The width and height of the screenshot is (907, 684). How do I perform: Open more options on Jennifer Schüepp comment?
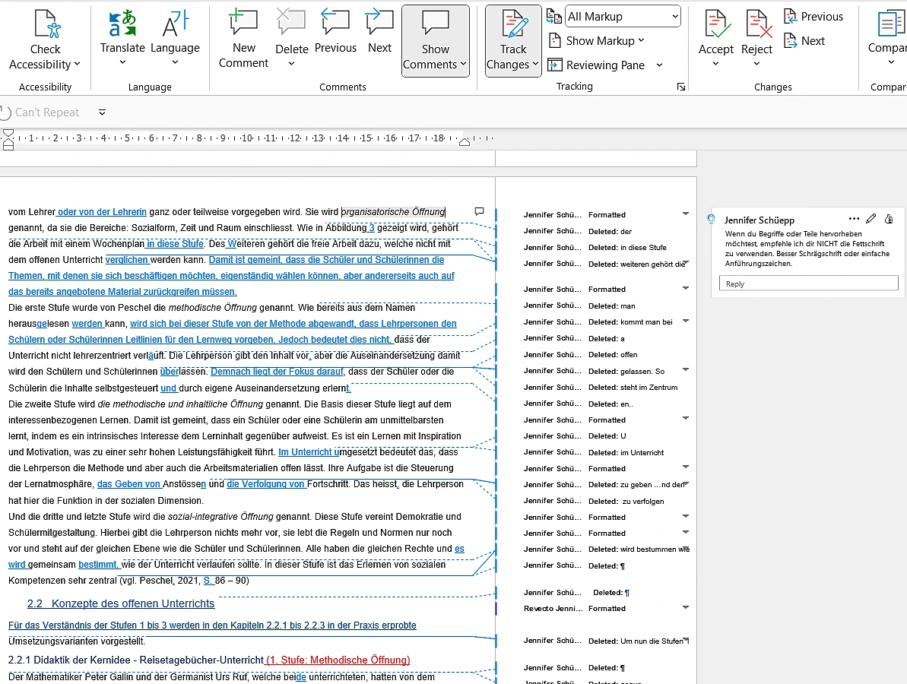tap(854, 219)
